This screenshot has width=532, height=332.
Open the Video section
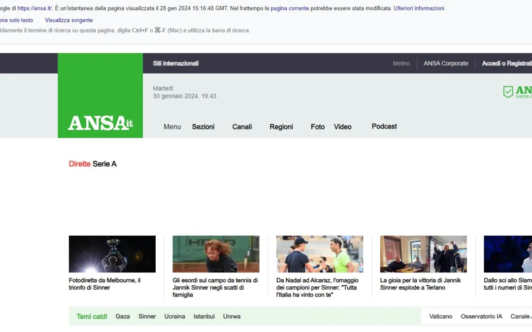tap(342, 127)
